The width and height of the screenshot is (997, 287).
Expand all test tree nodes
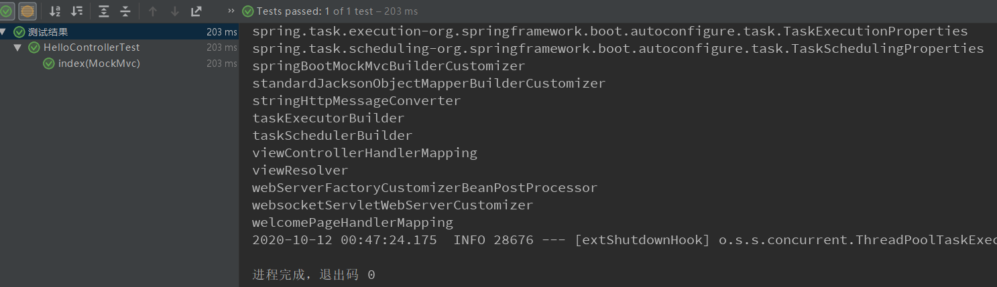coord(103,11)
